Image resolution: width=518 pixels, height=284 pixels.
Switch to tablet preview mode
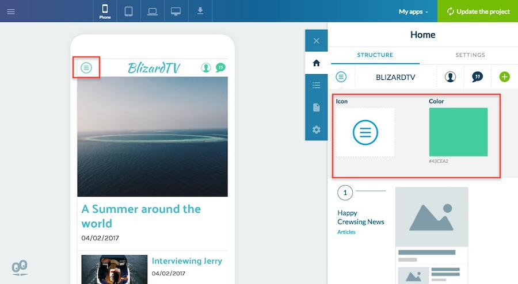pyautogui.click(x=128, y=11)
